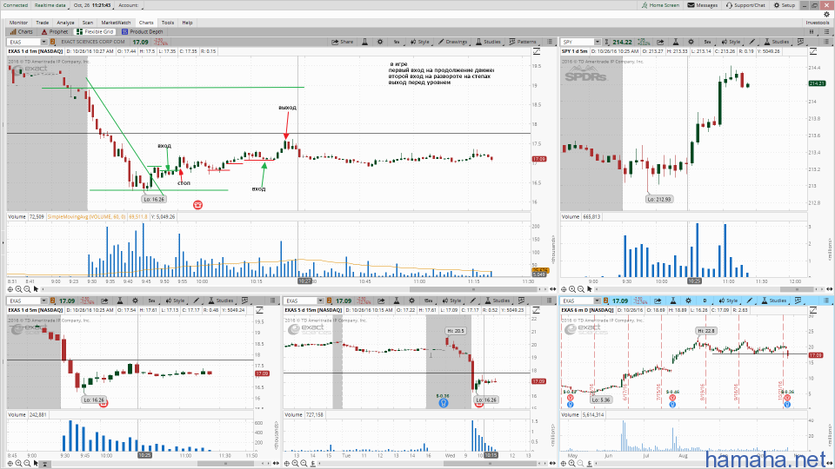This screenshot has width=835, height=469.
Task: Open drawing pencil tool on SPY chart
Action: (751, 42)
